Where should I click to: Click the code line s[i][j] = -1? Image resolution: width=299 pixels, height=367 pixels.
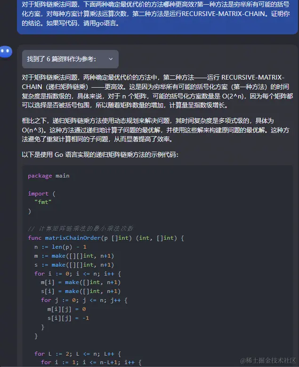pos(68,318)
